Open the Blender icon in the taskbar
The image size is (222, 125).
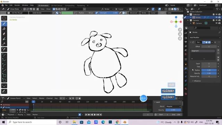coord(125,122)
